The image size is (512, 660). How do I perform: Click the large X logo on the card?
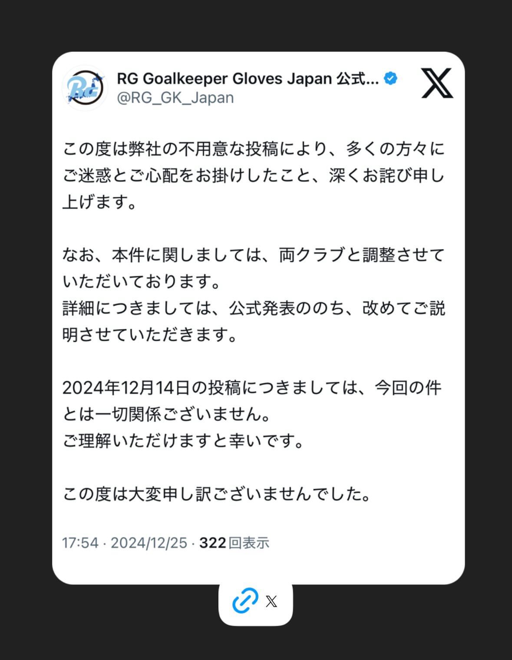(x=437, y=83)
